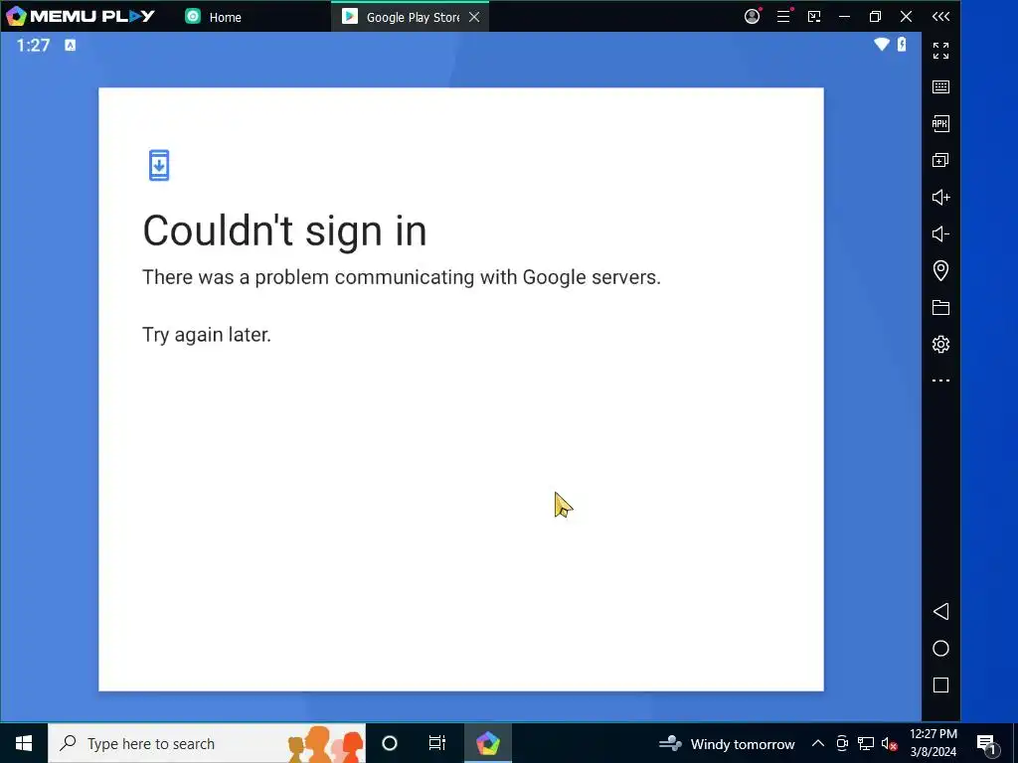Click the Android battery status icon
The height and width of the screenshot is (763, 1018).
click(x=902, y=44)
